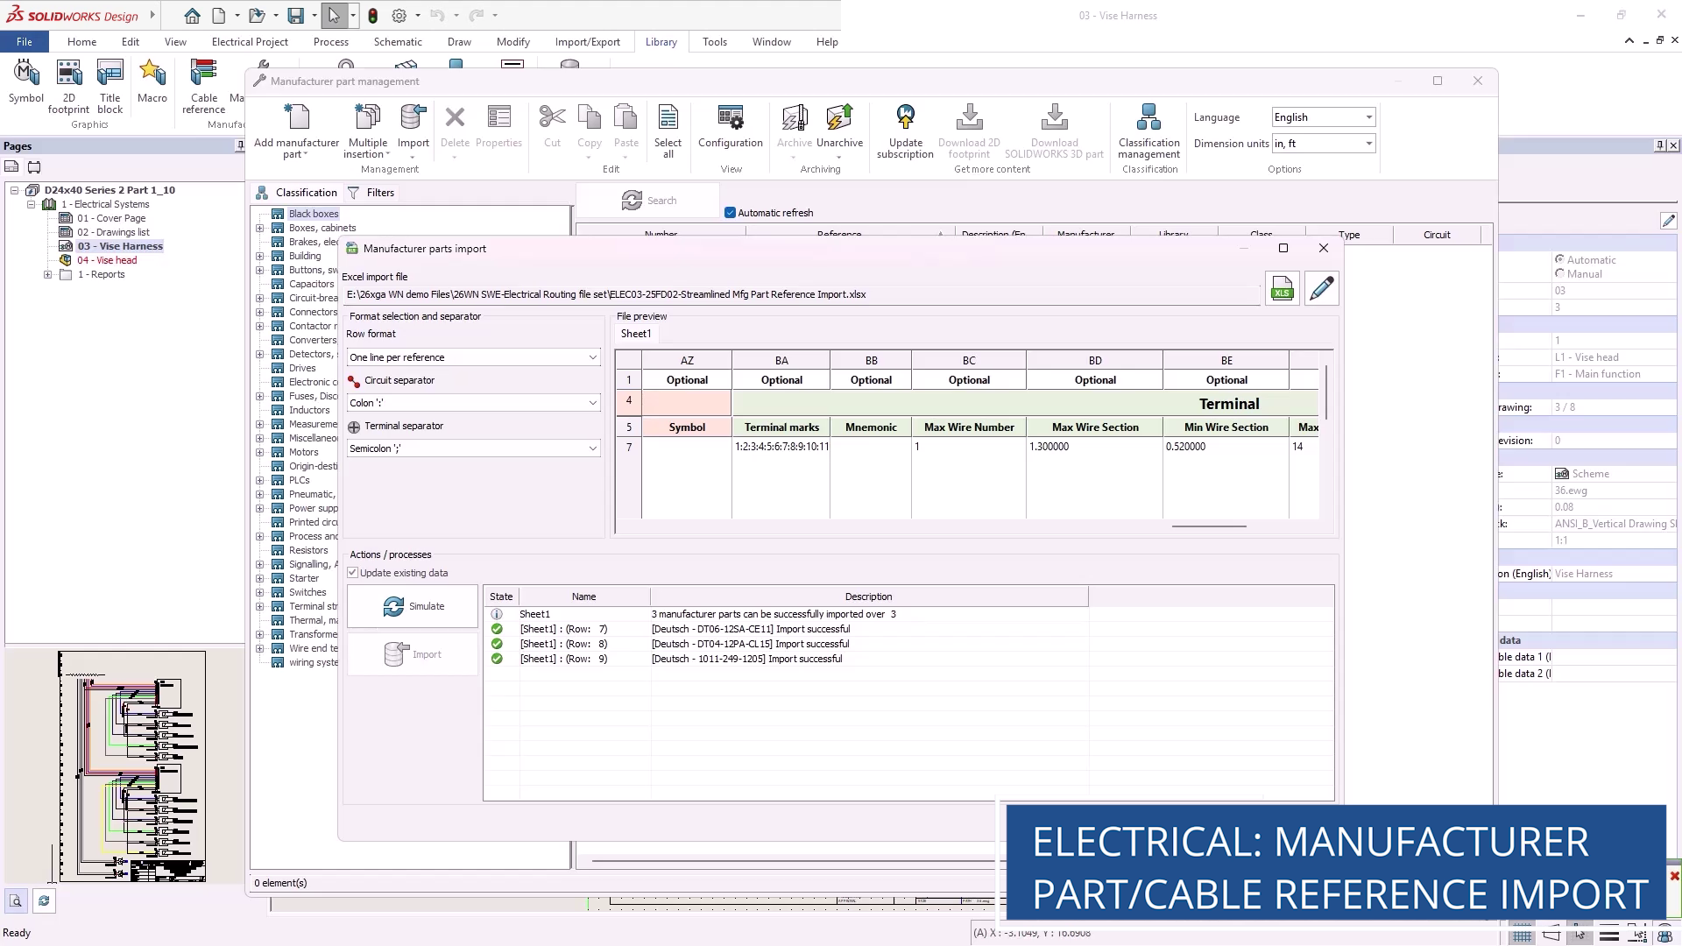Click the Excel file browse icon
This screenshot has height=946, width=1682.
[1282, 288]
